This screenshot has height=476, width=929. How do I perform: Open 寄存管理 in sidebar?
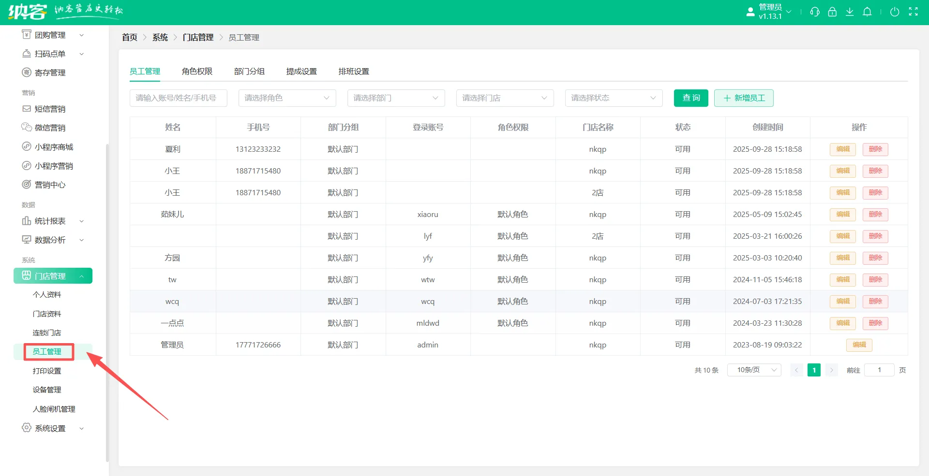click(x=50, y=72)
